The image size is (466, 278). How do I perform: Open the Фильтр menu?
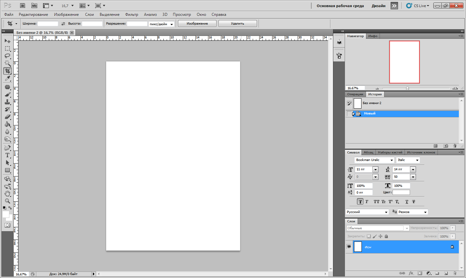[x=132, y=15]
